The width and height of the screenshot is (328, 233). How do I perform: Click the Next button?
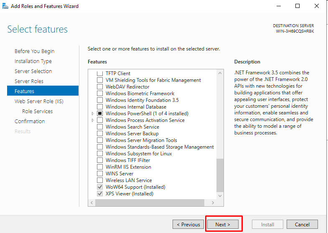click(x=223, y=224)
